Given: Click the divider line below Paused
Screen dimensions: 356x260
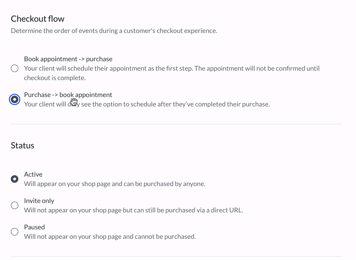Looking at the screenshot, I should coord(176,257).
